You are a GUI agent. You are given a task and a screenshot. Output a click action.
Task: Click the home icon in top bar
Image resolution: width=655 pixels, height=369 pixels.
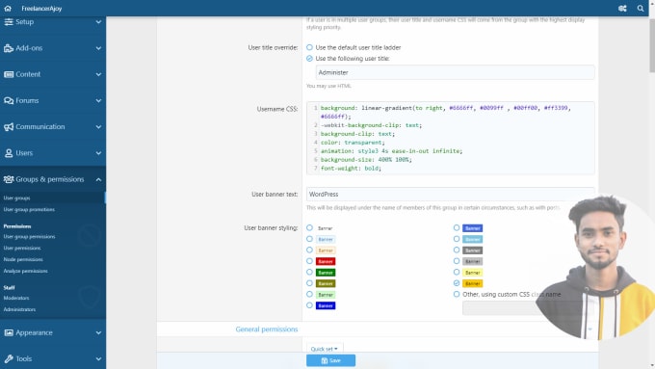8,9
